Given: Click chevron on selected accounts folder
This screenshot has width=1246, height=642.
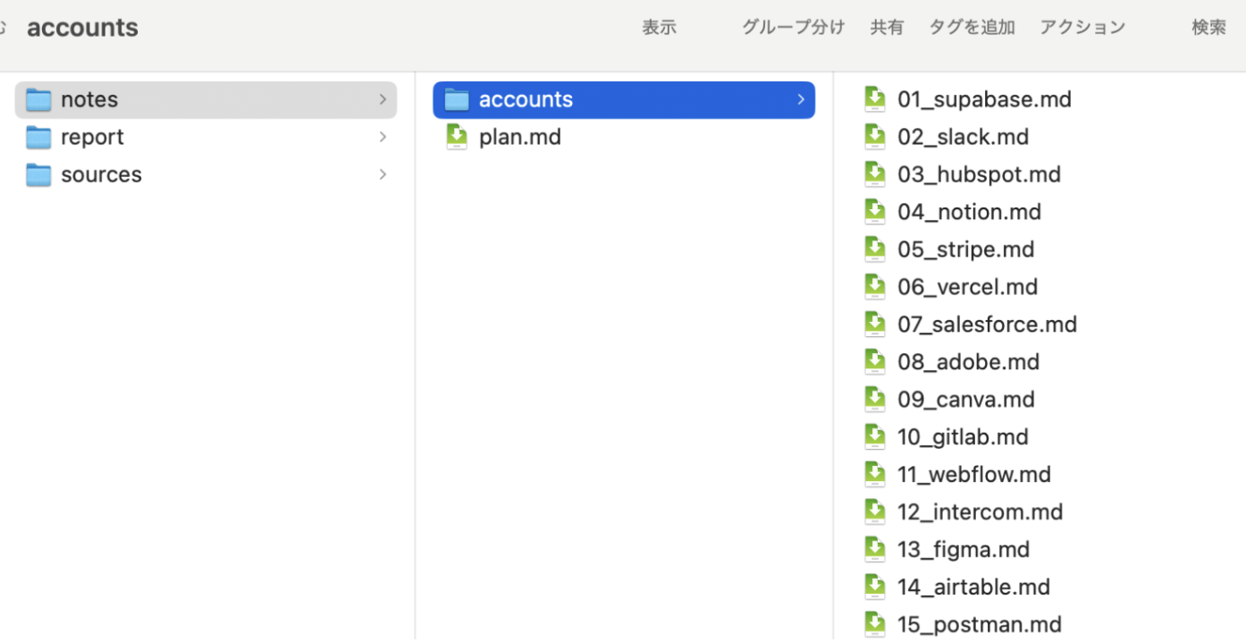Looking at the screenshot, I should pos(801,99).
